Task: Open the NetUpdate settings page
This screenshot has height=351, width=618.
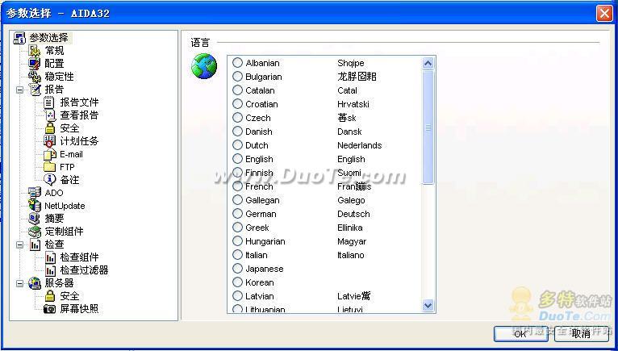Action: pyautogui.click(x=65, y=206)
